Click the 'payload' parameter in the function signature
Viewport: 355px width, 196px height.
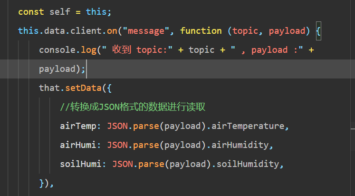pyautogui.click(x=288, y=31)
